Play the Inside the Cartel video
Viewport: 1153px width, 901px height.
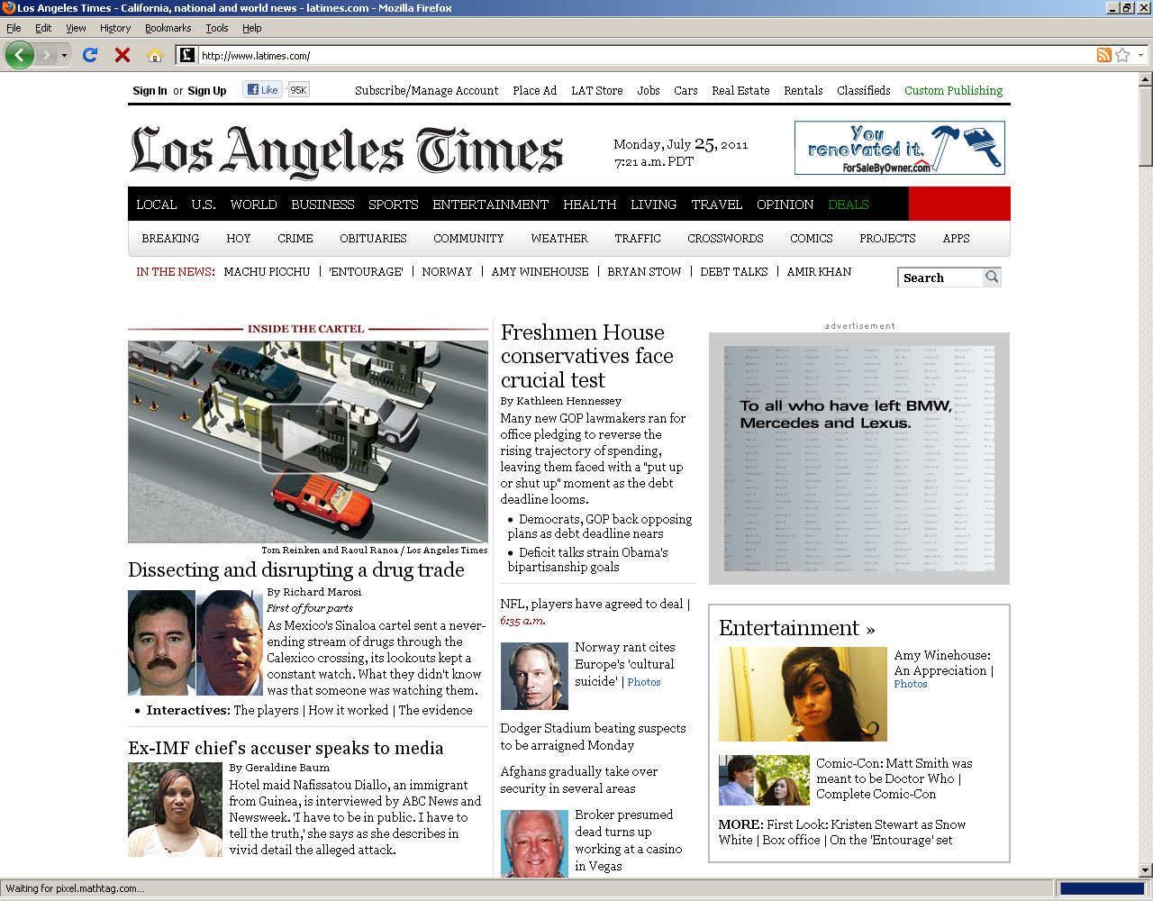click(x=304, y=439)
